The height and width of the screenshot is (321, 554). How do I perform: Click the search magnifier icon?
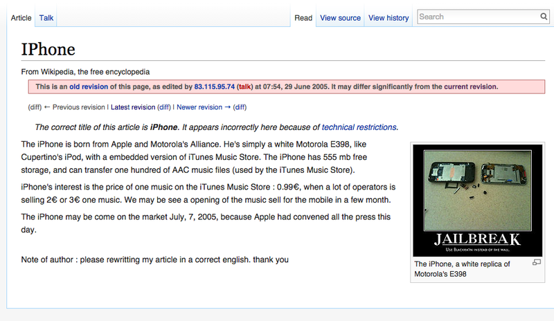[544, 17]
